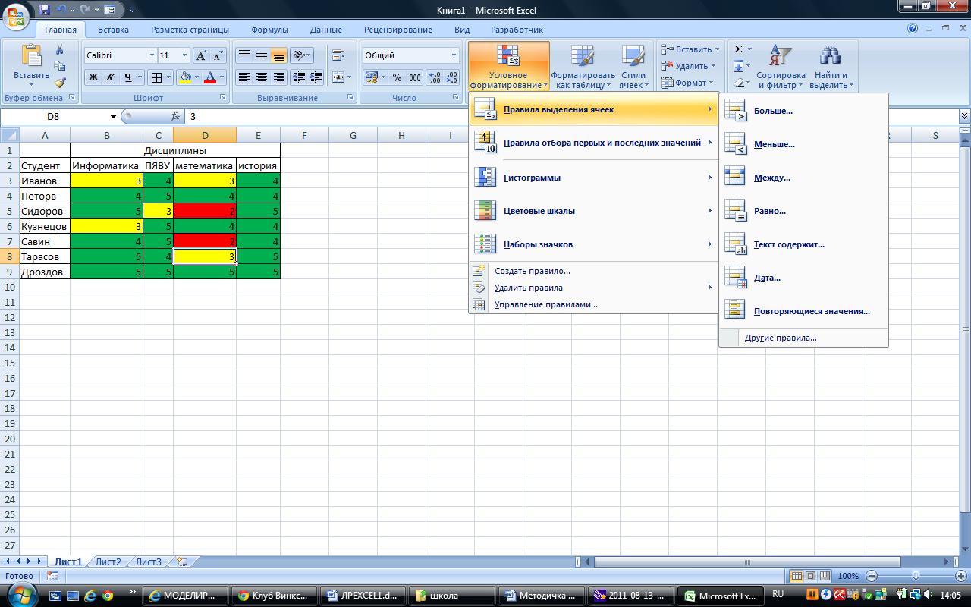
Task: Click Increase Decimal icon
Action: pyautogui.click(x=435, y=77)
